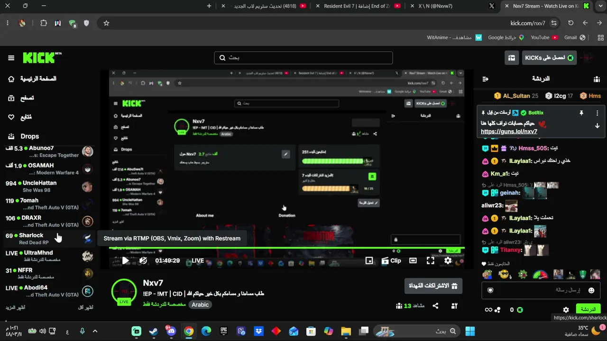Toggle picture-in-picture mode
The width and height of the screenshot is (607, 341).
point(369,260)
